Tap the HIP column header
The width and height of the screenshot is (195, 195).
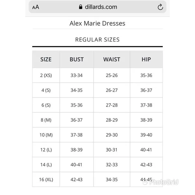click(x=146, y=59)
